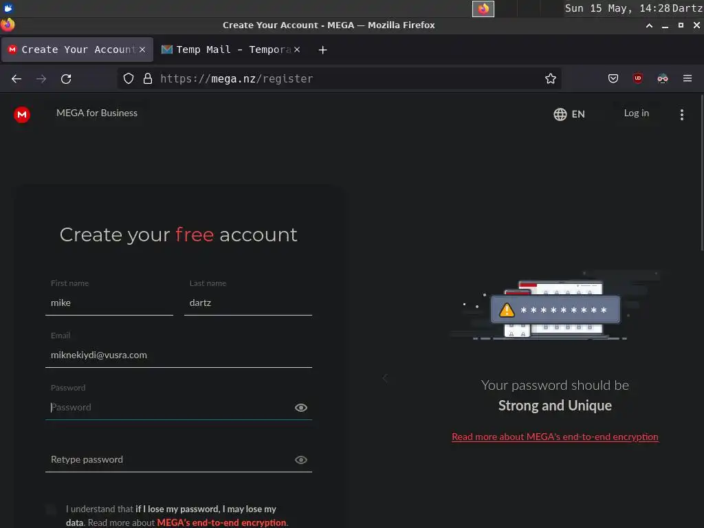Open system menu icon at top-left corner
This screenshot has height=528, width=704.
8,8
